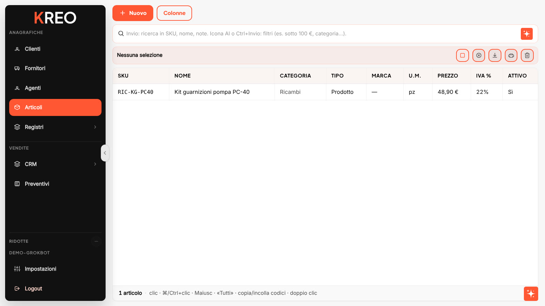545x306 pixels.
Task: Create a new item with Nuovo button
Action: [x=133, y=13]
